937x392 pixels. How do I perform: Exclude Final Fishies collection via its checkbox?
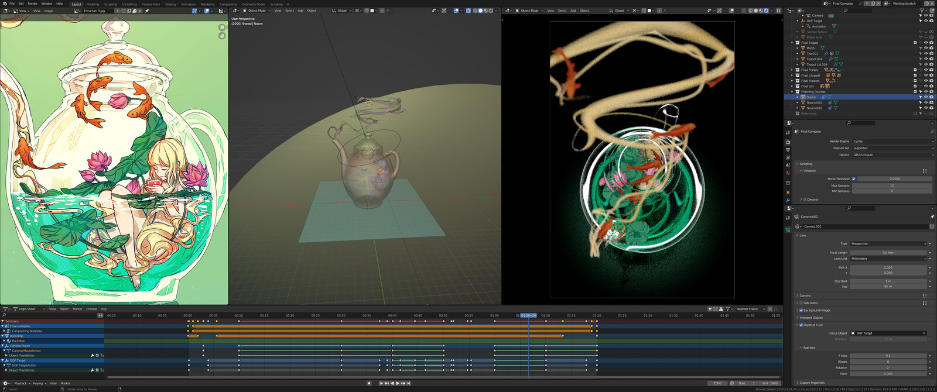915,70
